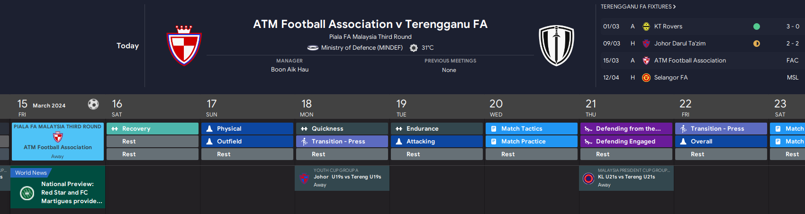Click the weather icon beside 31°C
Viewport: 805px width, 214px height.
point(414,48)
